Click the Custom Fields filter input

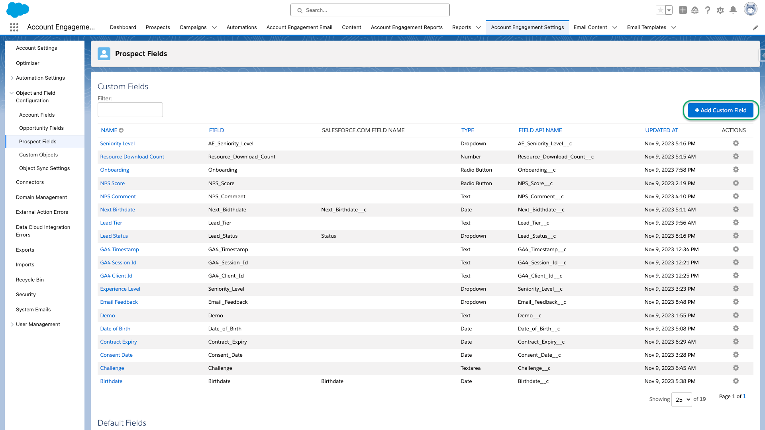tap(130, 109)
